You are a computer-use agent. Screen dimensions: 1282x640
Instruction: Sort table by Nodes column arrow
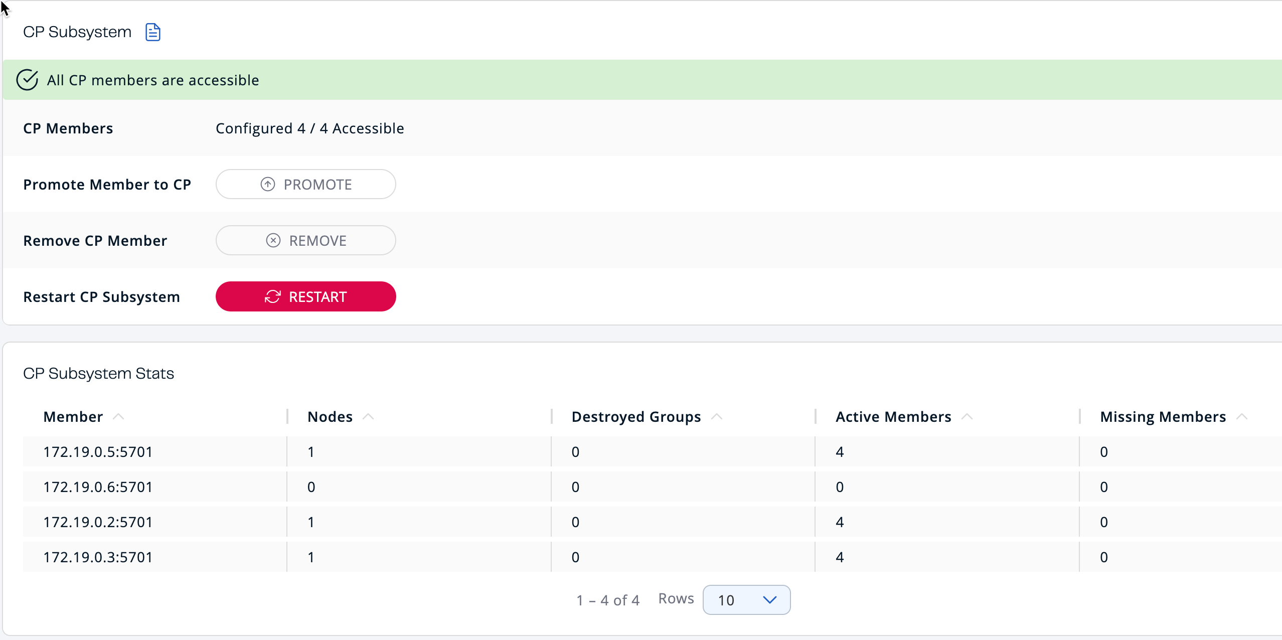coord(368,416)
